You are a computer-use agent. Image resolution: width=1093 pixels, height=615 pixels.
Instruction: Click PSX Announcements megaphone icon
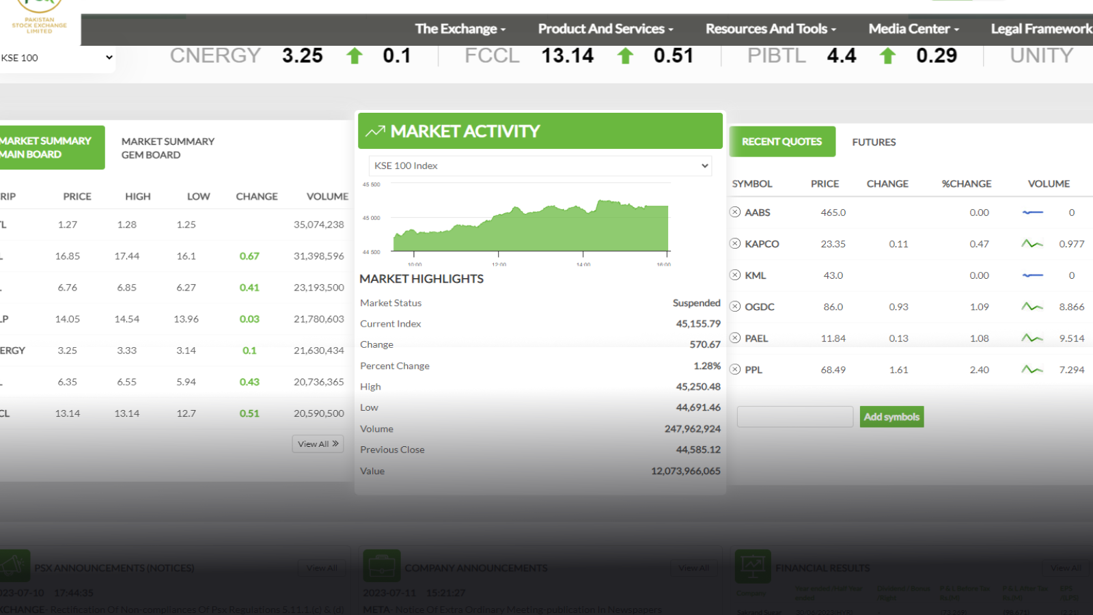pyautogui.click(x=14, y=566)
